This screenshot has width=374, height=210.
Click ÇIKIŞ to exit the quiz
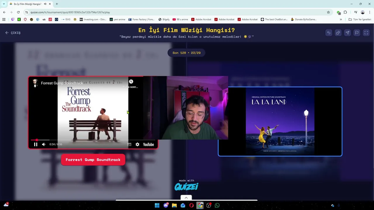click(x=13, y=33)
